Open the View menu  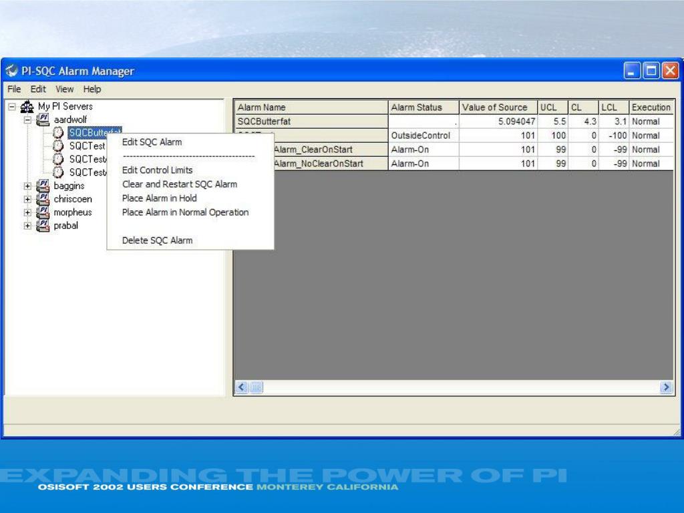(65, 89)
